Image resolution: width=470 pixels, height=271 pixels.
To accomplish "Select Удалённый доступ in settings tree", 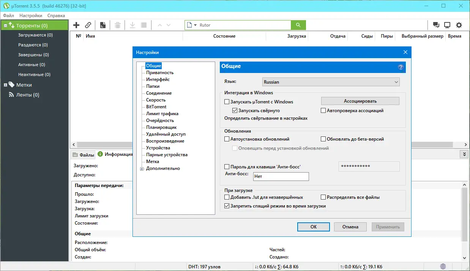I will [x=166, y=134].
